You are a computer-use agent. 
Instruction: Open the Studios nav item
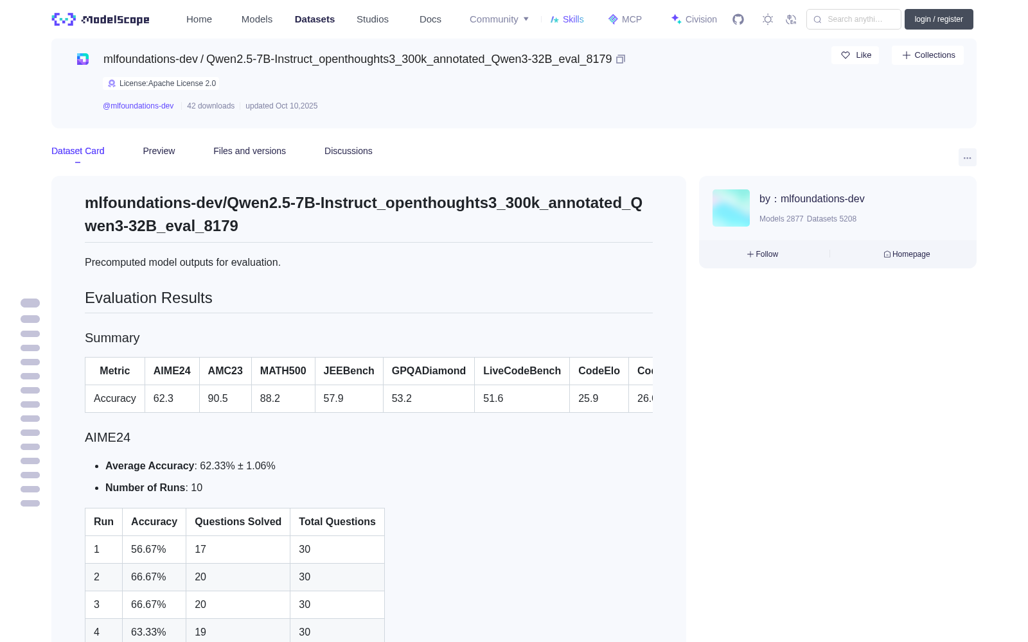(x=373, y=19)
